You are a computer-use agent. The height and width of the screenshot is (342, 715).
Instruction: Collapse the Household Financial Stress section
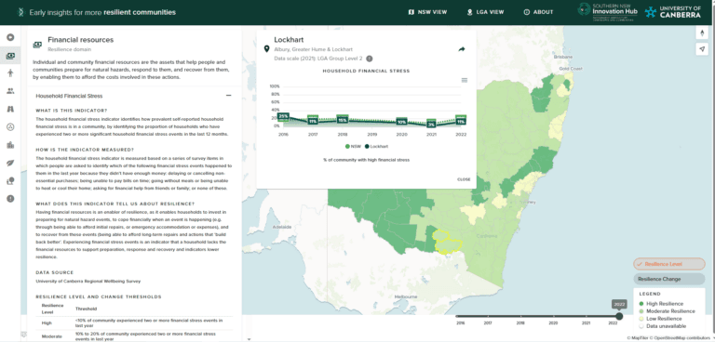tap(228, 96)
